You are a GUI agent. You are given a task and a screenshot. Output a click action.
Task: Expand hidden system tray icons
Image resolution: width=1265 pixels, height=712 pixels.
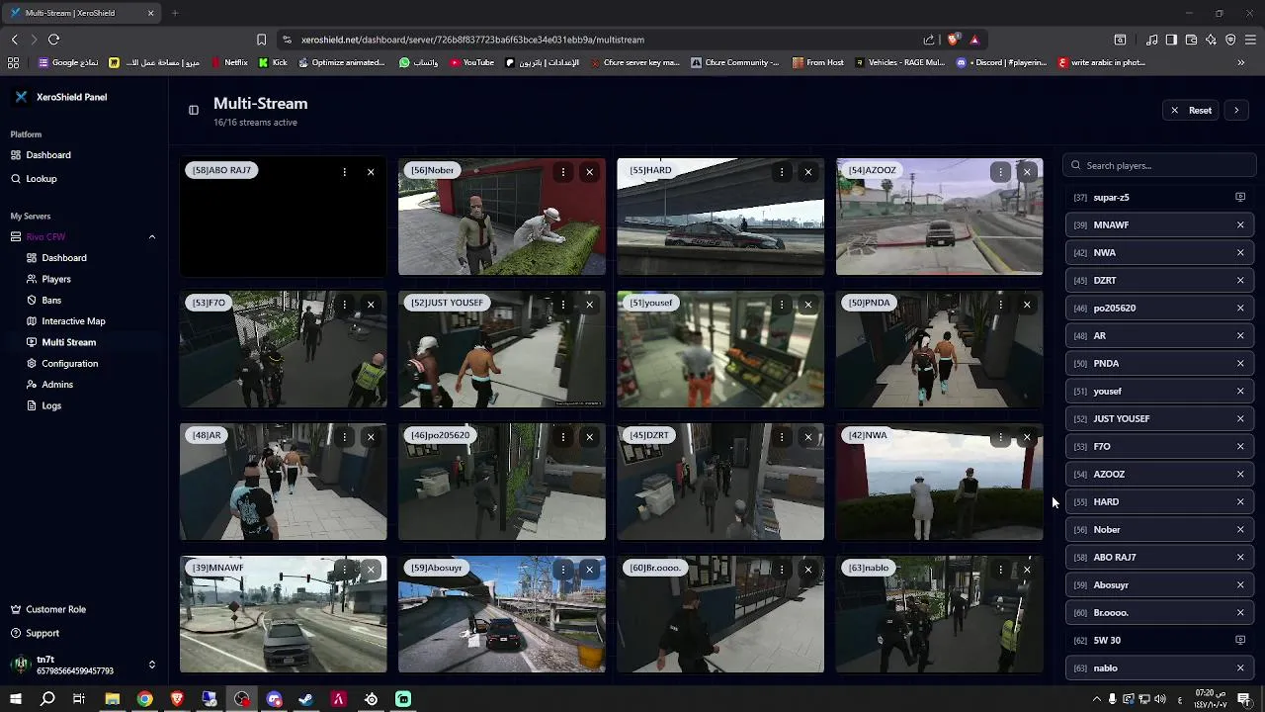tap(1097, 699)
